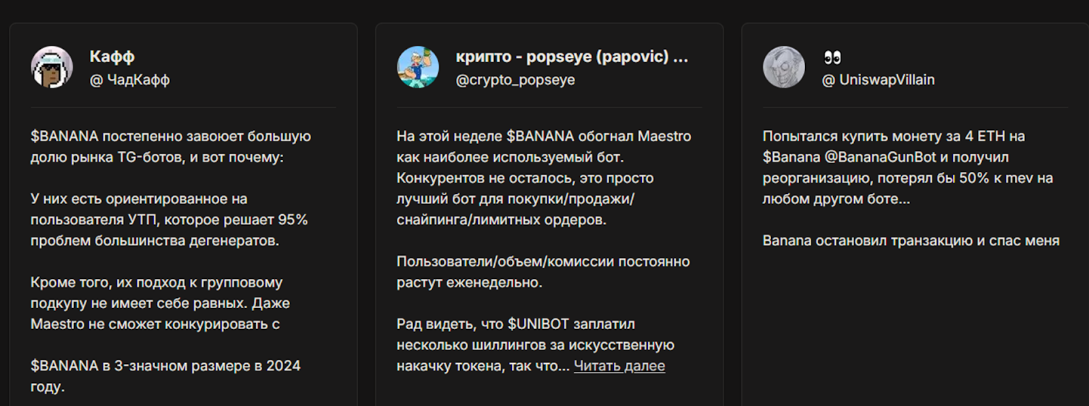This screenshot has height=406, width=1089.
Task: Click the paragraph about групповому подкупу
Action: [x=160, y=303]
